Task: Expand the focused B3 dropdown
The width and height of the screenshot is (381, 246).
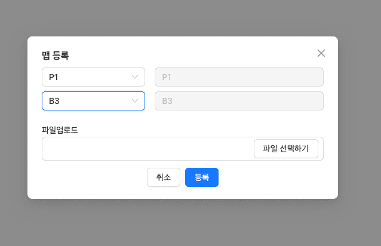Action: coord(90,101)
